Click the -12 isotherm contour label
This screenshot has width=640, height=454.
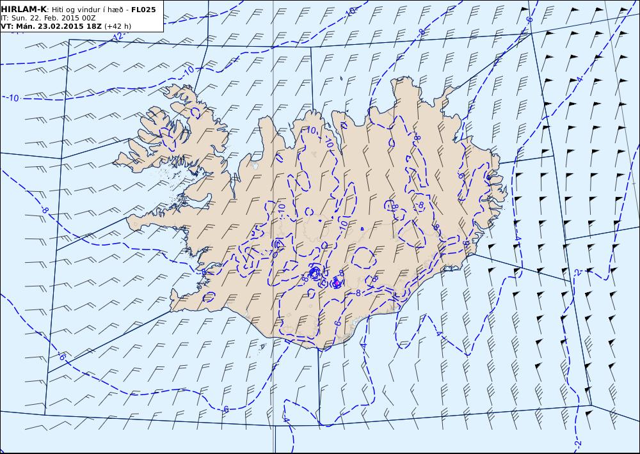point(118,36)
